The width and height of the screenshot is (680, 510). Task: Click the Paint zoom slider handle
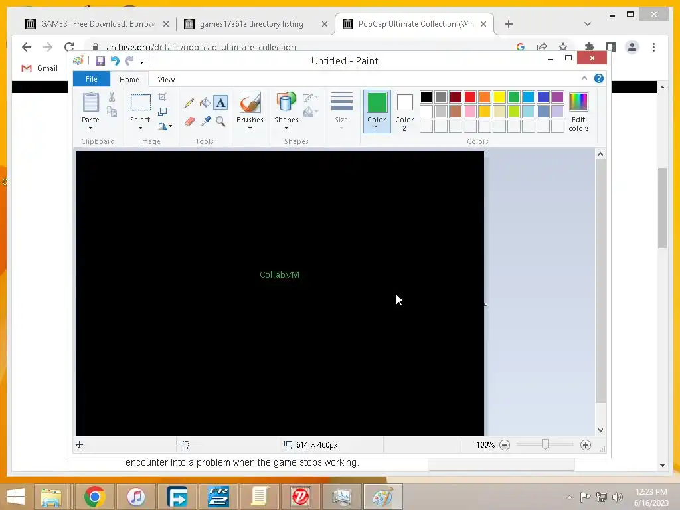click(x=545, y=444)
